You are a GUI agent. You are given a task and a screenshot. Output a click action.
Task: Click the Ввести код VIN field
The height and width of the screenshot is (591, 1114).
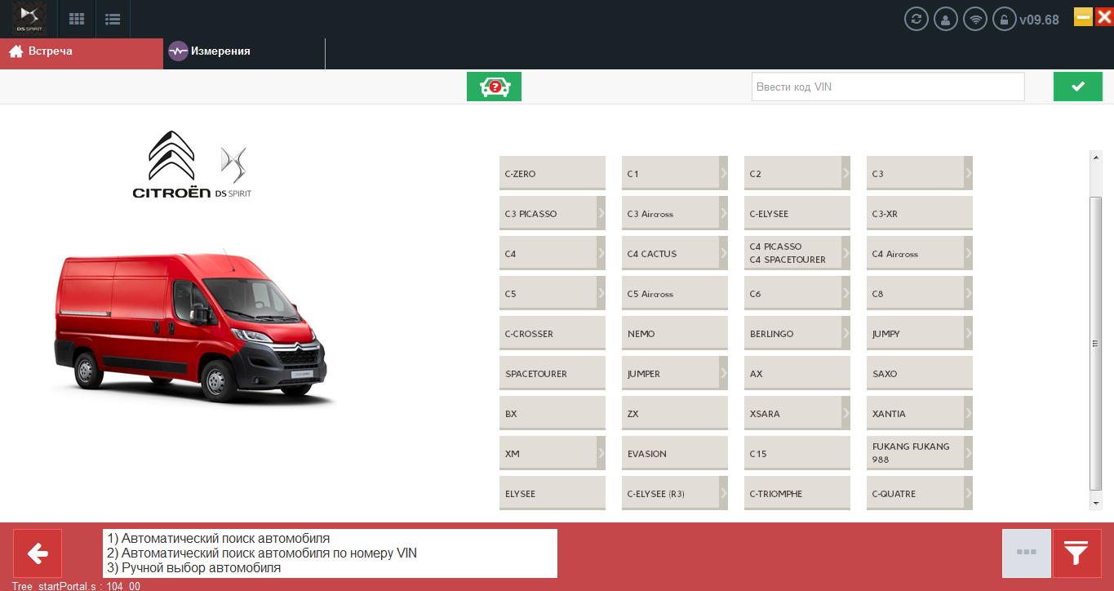(888, 87)
